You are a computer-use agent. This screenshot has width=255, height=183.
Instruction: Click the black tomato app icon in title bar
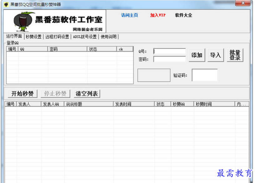coord(6,4)
